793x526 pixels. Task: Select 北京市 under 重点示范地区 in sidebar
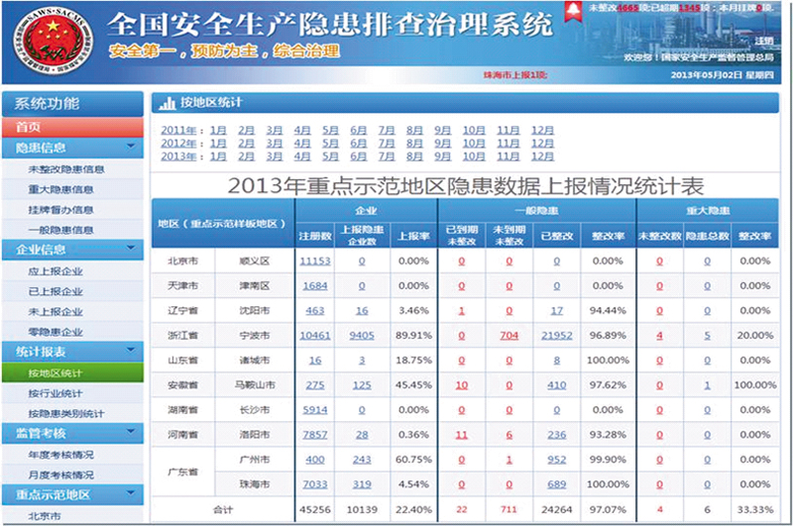tap(43, 515)
